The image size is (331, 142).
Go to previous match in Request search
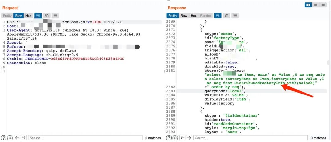pos(17,138)
